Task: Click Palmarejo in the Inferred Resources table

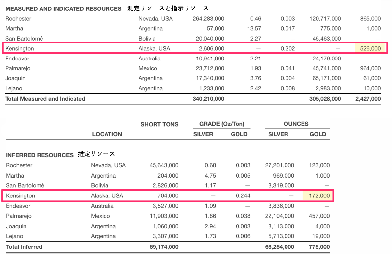Action: 19,216
